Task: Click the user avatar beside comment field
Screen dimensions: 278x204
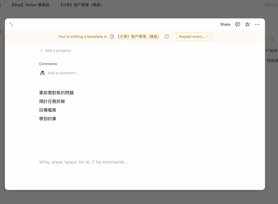Action: click(42, 73)
